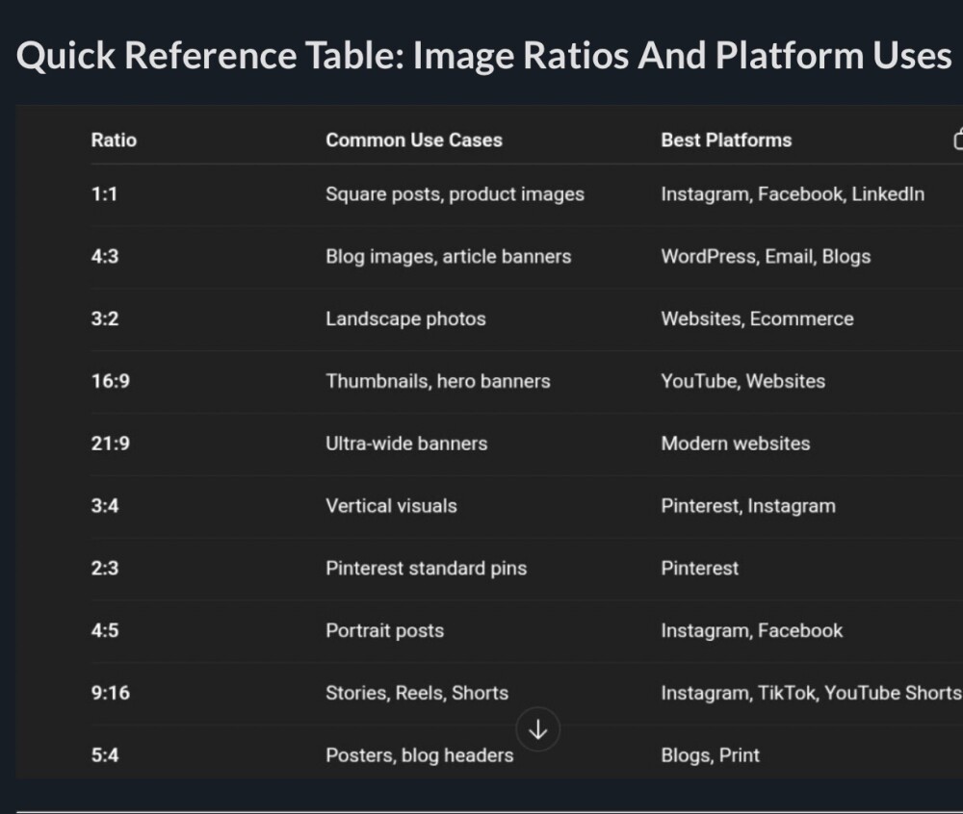Click the 5:4 ratio cell
The image size is (963, 814).
pyautogui.click(x=105, y=755)
